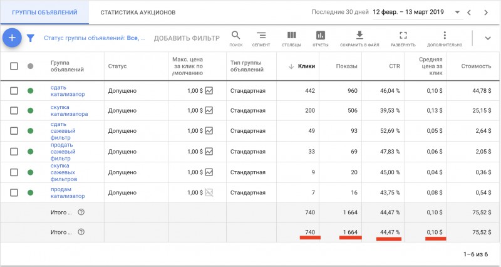Open the Дополнительно three-dot menu
This screenshot has height=267, width=501.
coord(445,36)
